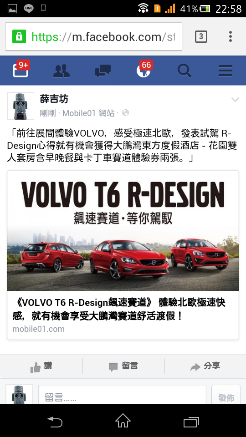Viewport: 246px width, 437px height.
Task: Tap the Android home navigation button
Action: [x=123, y=421]
